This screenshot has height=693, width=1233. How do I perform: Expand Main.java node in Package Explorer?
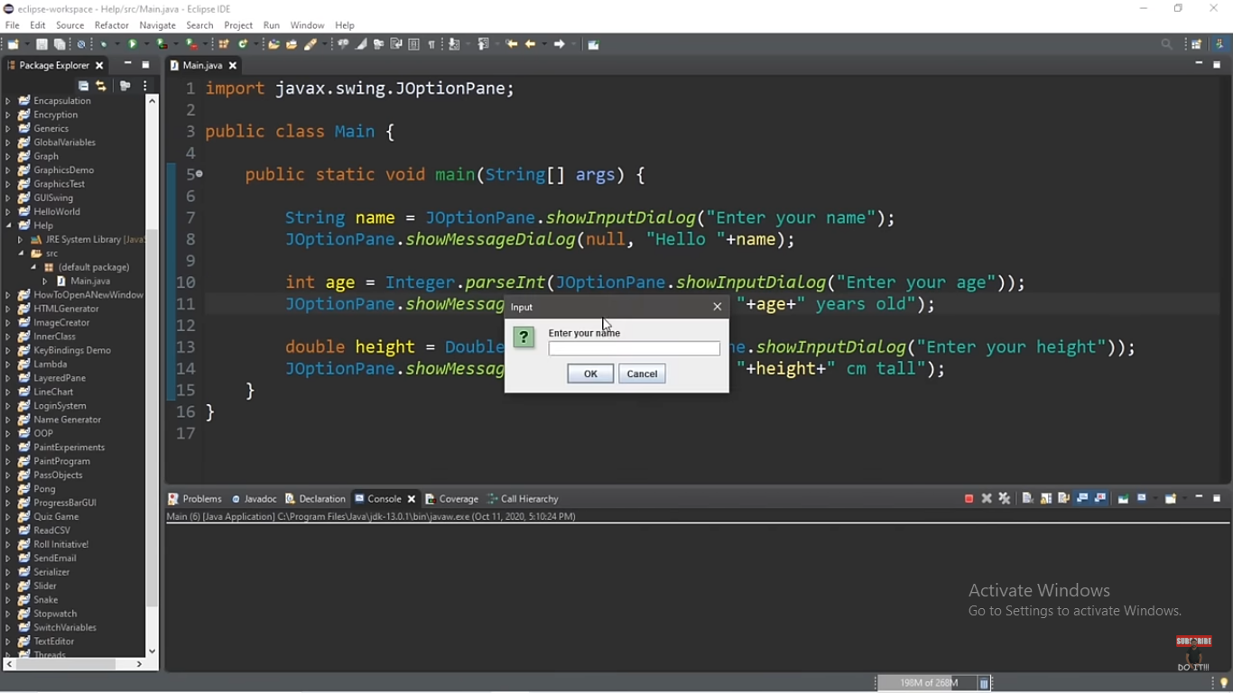pyautogui.click(x=45, y=282)
